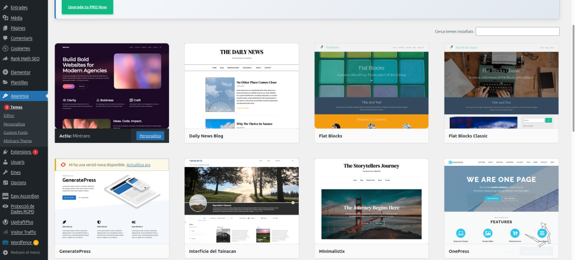Screen dimensions: 575x260
Task: Click the Usuaris person icon
Action: tap(5, 162)
